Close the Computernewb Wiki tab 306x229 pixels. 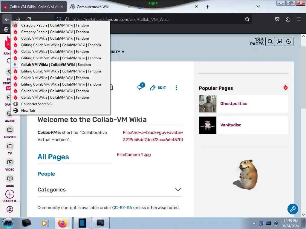tap(129, 7)
